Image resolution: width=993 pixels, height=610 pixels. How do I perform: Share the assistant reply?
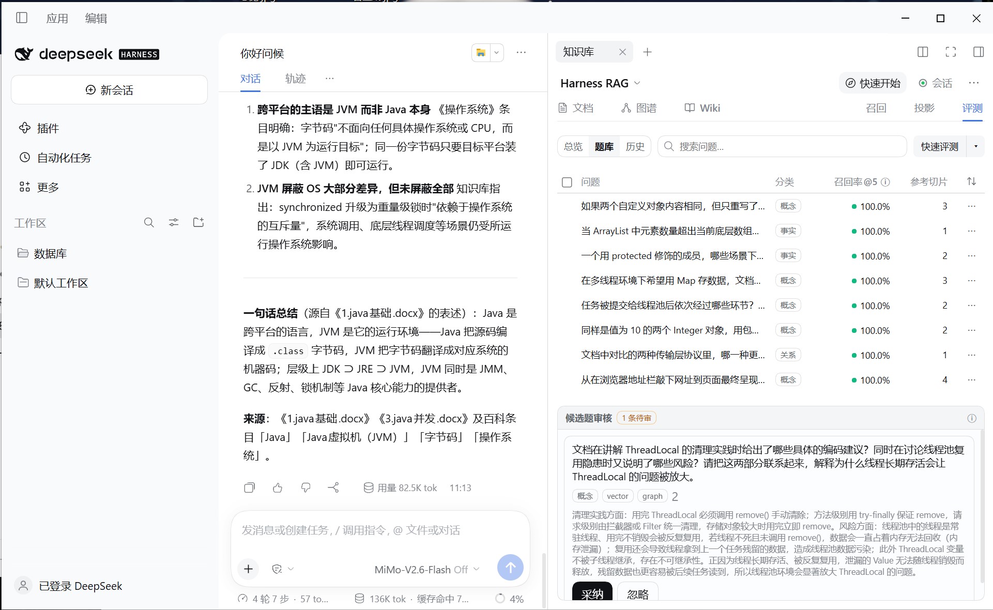tap(333, 487)
